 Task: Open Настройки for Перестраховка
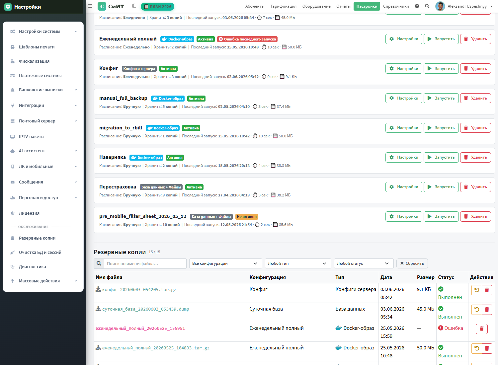pos(404,187)
